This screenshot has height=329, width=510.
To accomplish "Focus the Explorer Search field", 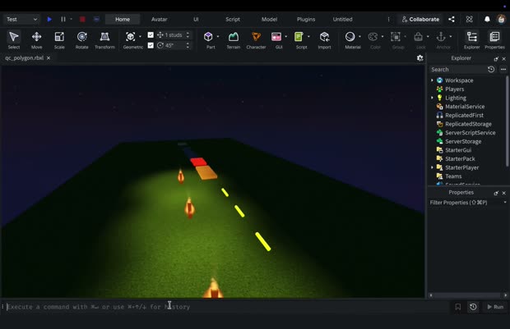I will coord(457,70).
